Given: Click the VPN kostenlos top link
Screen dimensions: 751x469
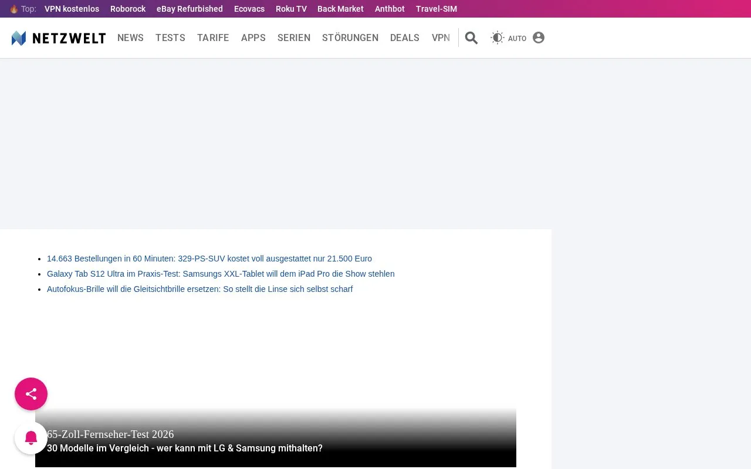Looking at the screenshot, I should click(x=72, y=9).
